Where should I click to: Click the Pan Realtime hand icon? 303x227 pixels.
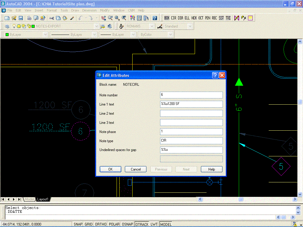[103, 18]
